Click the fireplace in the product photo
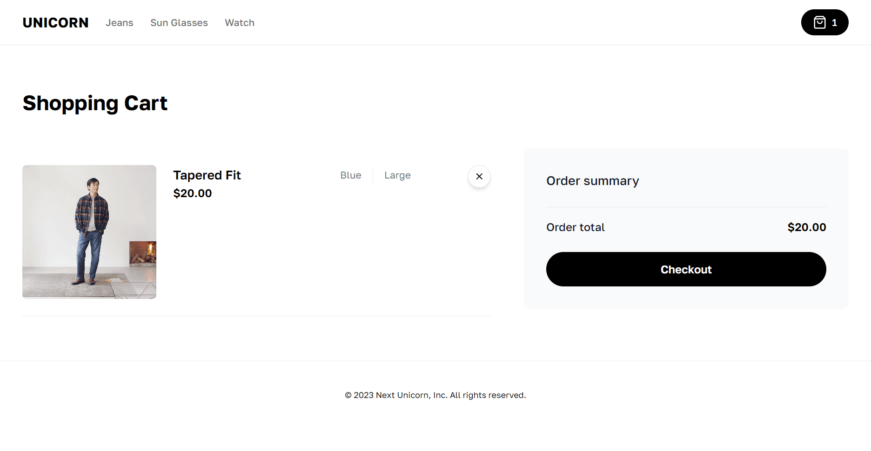The height and width of the screenshot is (451, 871). coord(143,253)
